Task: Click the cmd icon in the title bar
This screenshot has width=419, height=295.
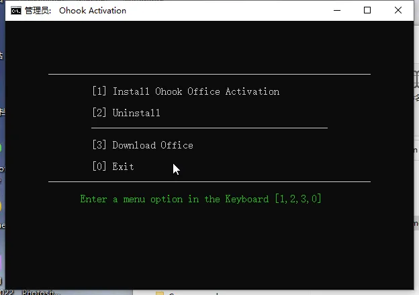Action: (15, 11)
